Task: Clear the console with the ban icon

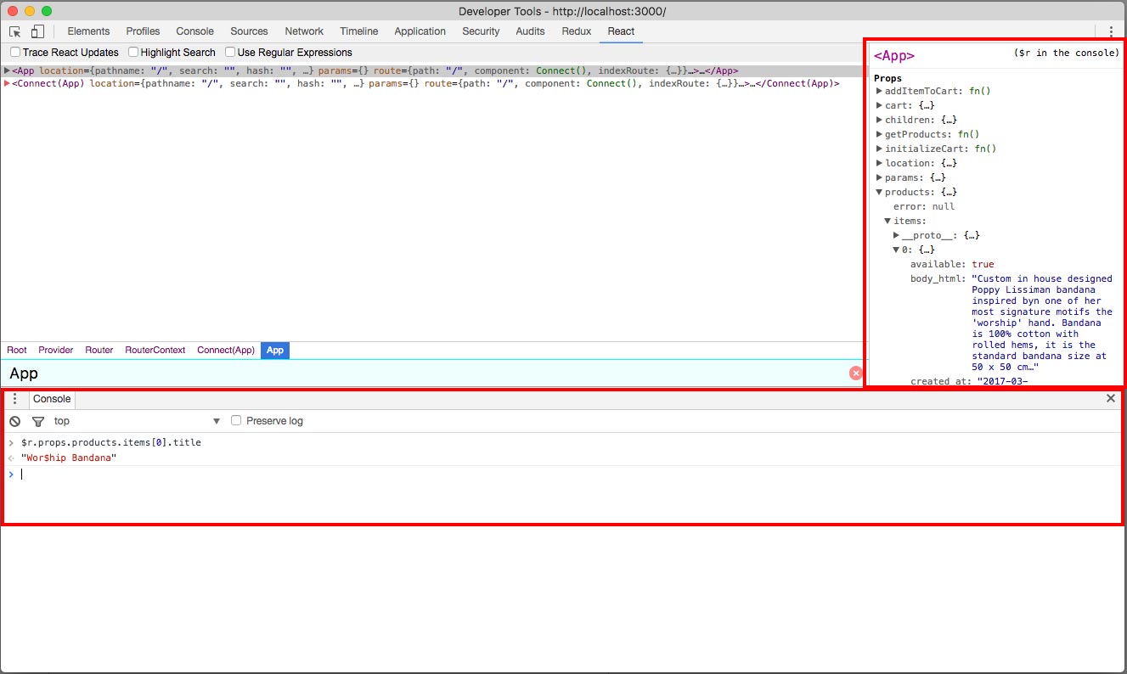Action: tap(14, 421)
